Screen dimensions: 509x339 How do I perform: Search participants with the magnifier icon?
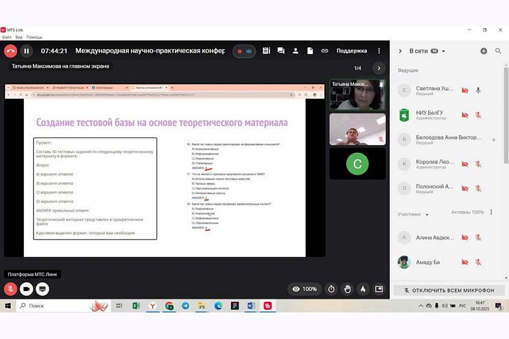tap(498, 51)
